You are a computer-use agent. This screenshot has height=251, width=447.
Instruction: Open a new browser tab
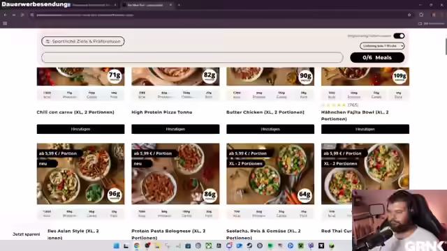(179, 5)
